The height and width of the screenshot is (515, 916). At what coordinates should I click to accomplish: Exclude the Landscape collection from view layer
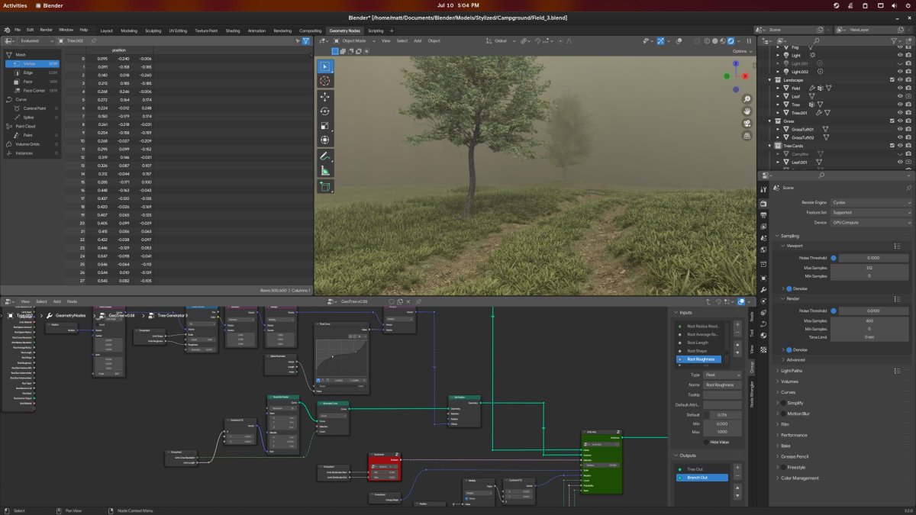pyautogui.click(x=892, y=80)
